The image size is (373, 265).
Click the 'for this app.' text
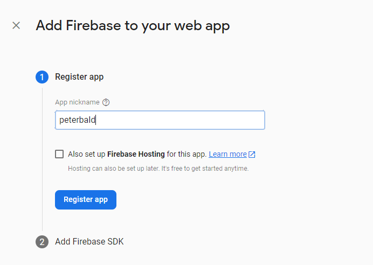coord(186,154)
